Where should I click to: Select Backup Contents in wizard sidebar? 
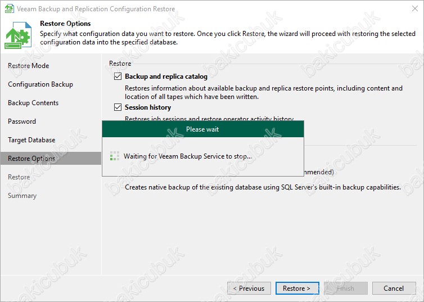(x=33, y=103)
